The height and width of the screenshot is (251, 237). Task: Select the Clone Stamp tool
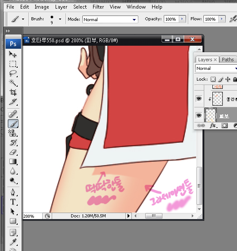(x=13, y=133)
